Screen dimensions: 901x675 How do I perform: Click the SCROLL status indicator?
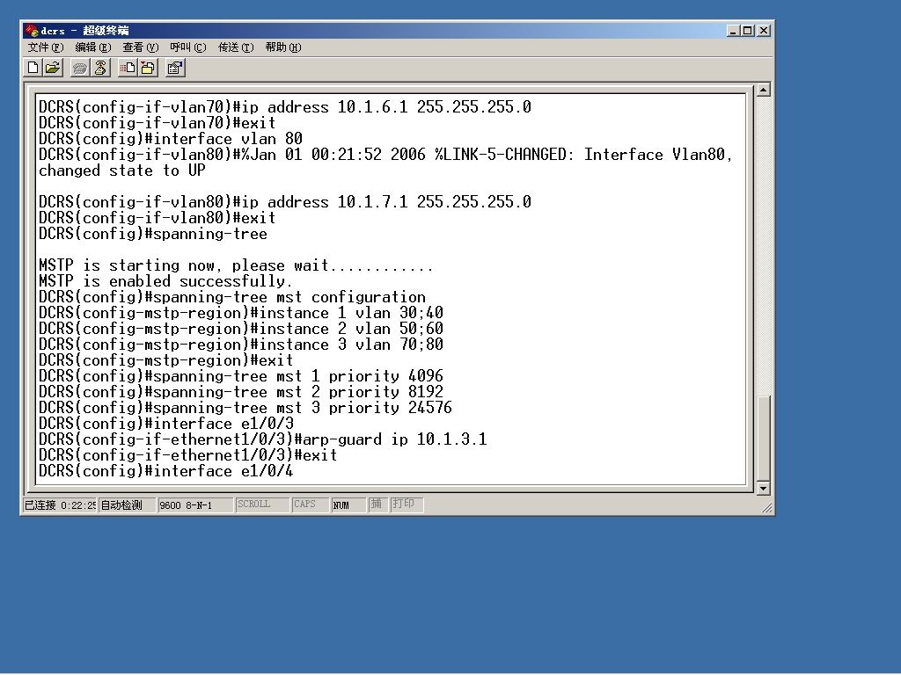pyautogui.click(x=262, y=504)
